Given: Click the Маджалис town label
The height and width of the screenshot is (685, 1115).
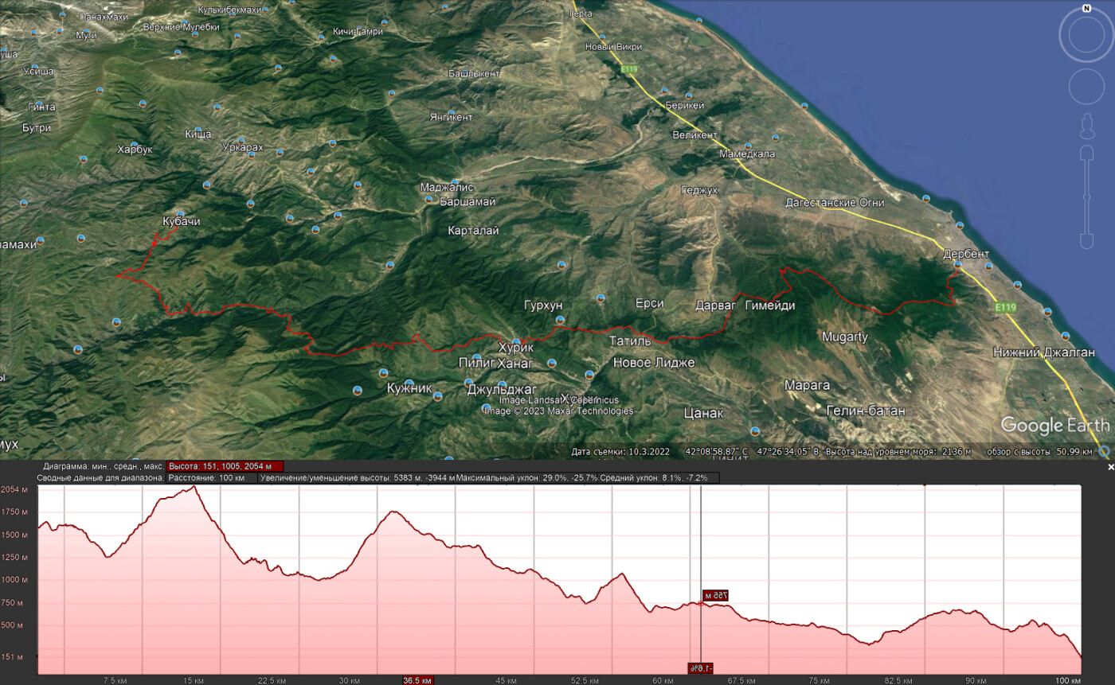Looking at the screenshot, I should click(x=447, y=188).
